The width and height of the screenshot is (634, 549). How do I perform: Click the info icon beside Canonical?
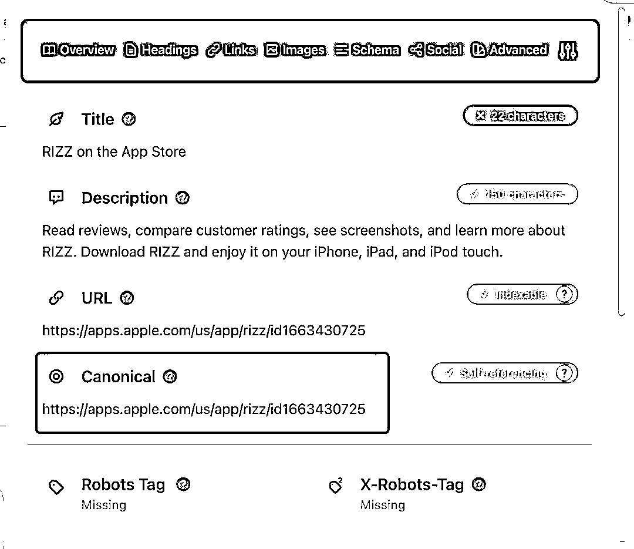click(x=170, y=376)
